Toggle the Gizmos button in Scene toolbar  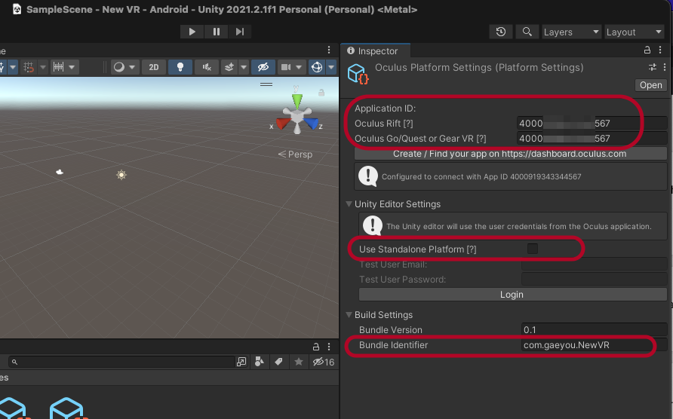click(317, 67)
